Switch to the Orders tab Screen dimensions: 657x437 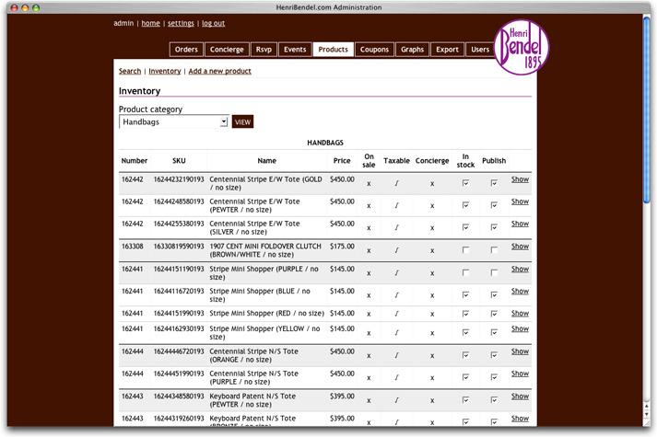(x=186, y=50)
